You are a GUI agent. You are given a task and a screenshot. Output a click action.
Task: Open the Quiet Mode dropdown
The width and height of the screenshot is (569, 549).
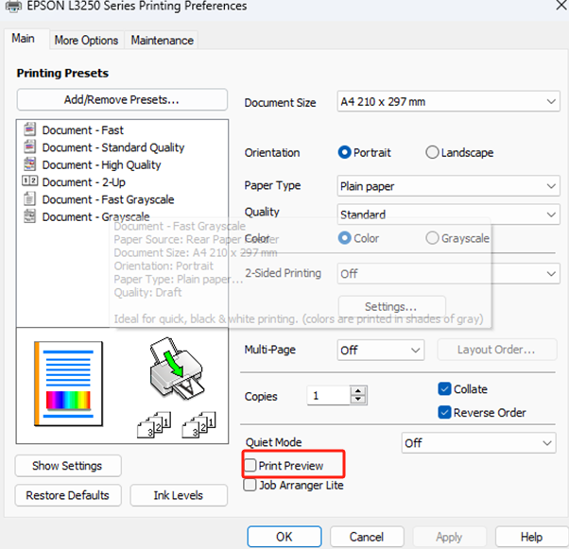click(x=478, y=442)
